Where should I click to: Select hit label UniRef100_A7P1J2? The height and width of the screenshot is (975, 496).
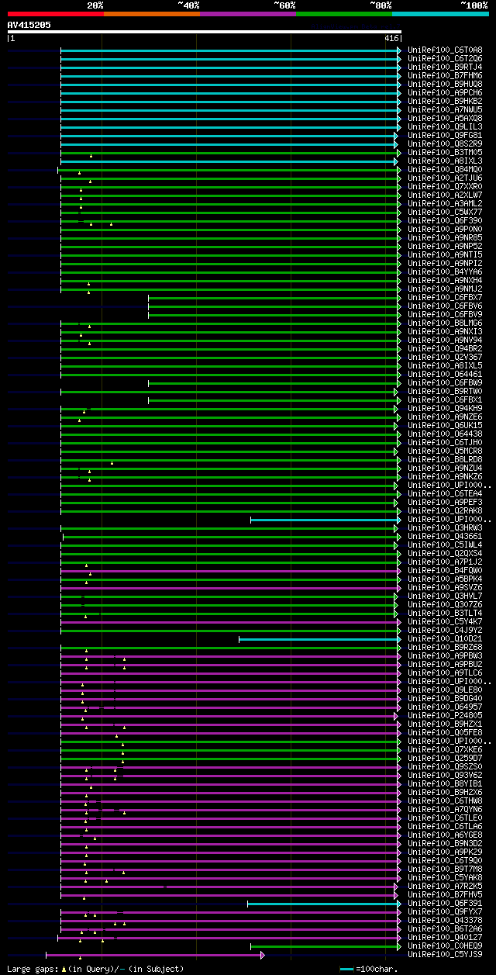[x=445, y=562]
